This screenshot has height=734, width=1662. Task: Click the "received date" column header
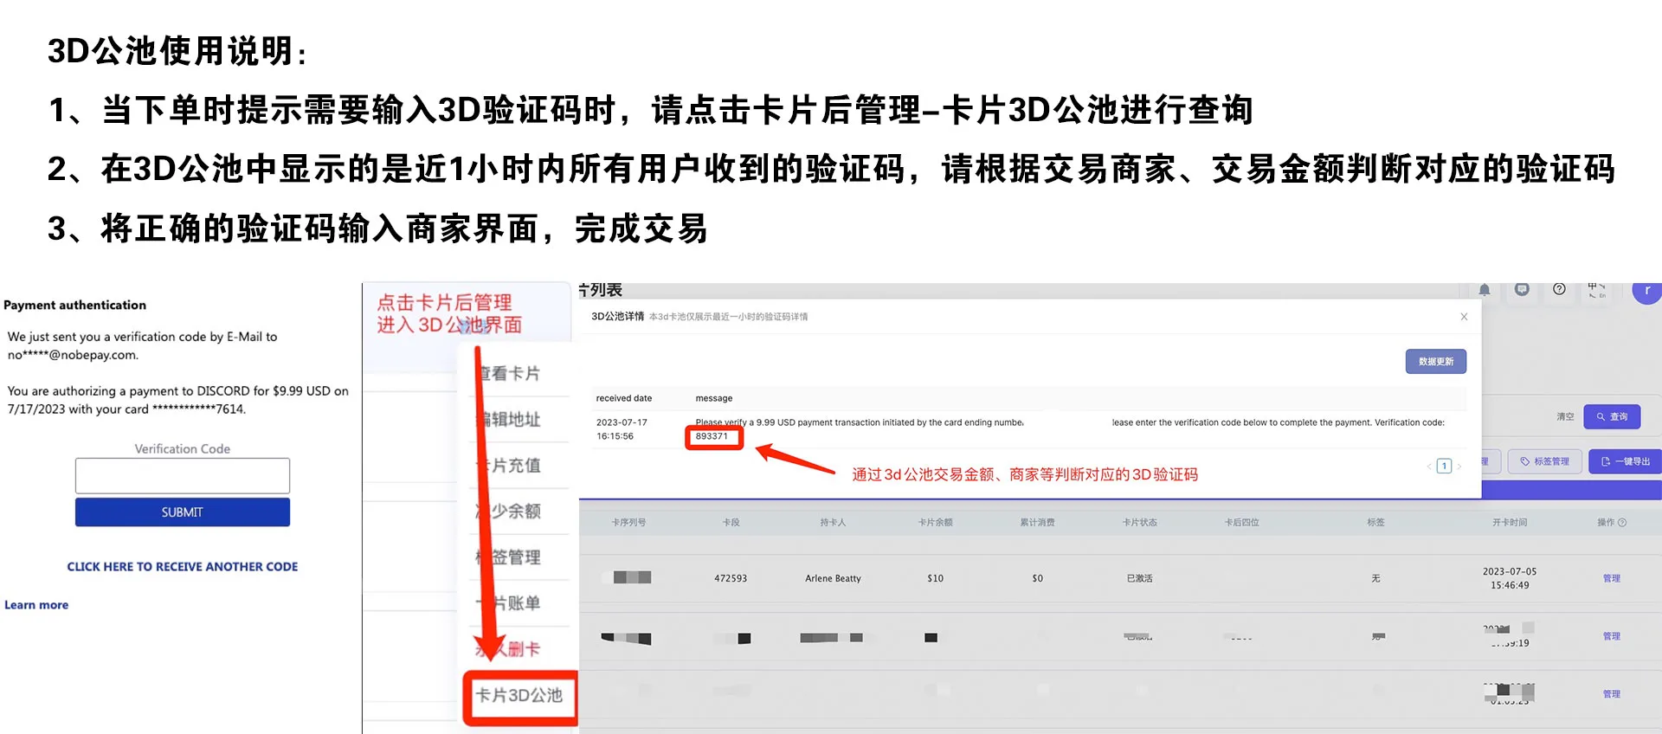coord(624,399)
